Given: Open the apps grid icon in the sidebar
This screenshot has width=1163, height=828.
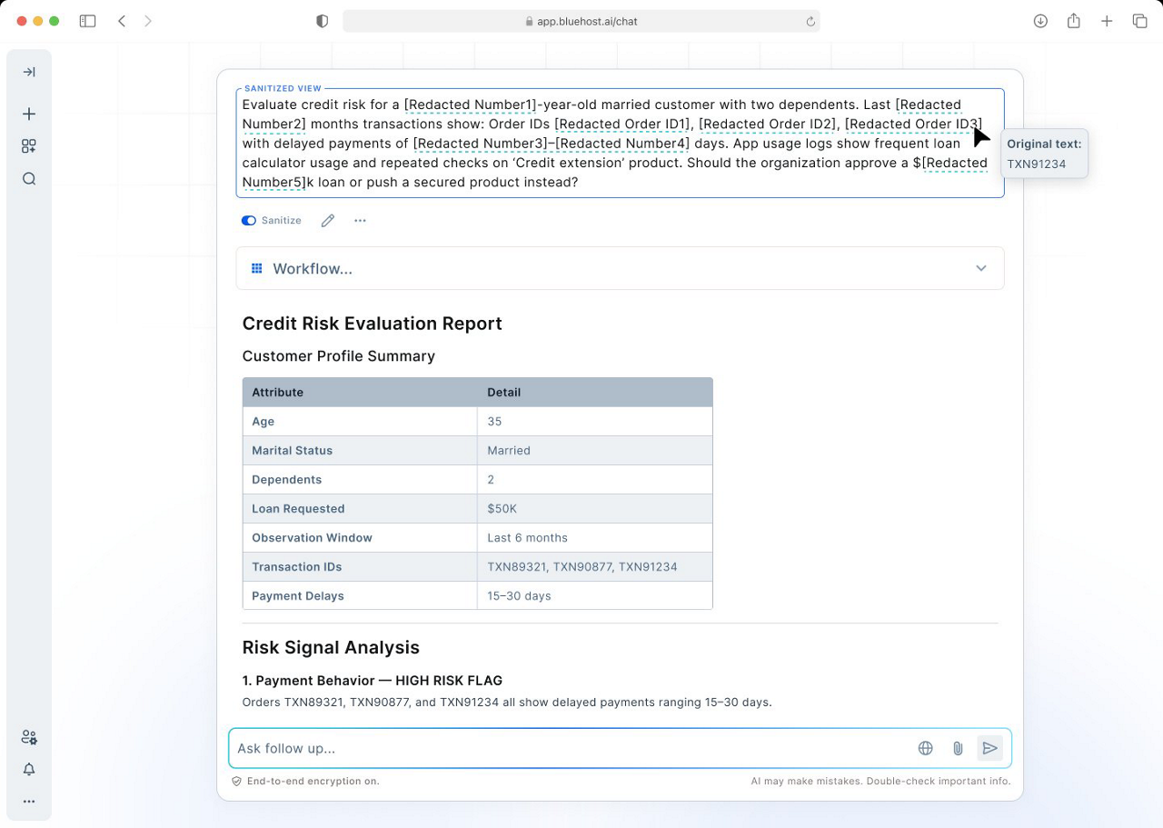Looking at the screenshot, I should pyautogui.click(x=29, y=146).
